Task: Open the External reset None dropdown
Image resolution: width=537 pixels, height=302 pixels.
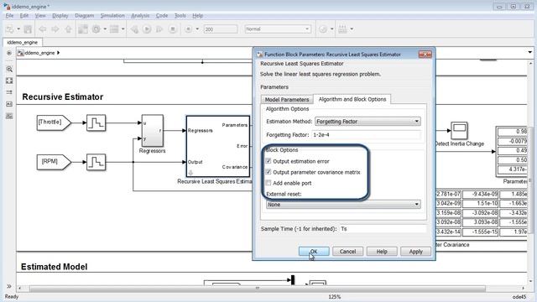Action: tap(343, 205)
